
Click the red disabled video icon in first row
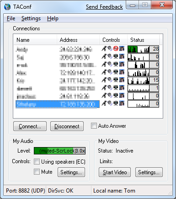[x=116, y=49]
